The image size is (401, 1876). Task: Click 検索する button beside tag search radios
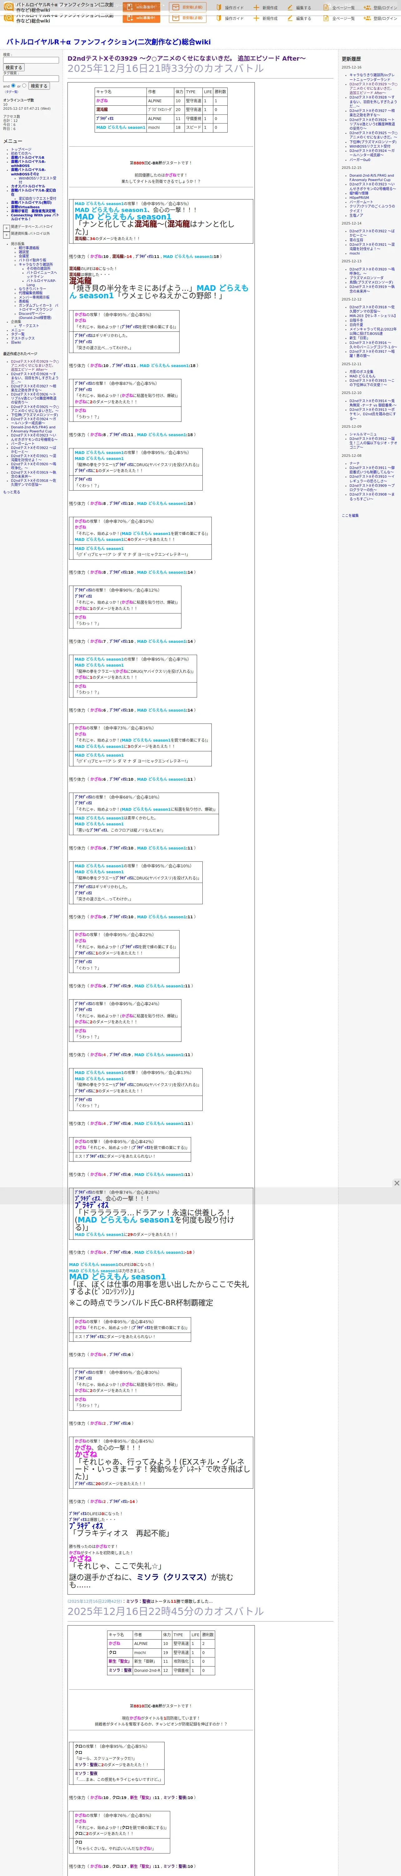[x=39, y=86]
